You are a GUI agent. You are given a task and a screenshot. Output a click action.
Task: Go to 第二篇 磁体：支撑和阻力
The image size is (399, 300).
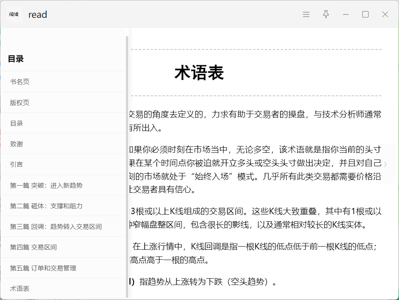pos(46,206)
